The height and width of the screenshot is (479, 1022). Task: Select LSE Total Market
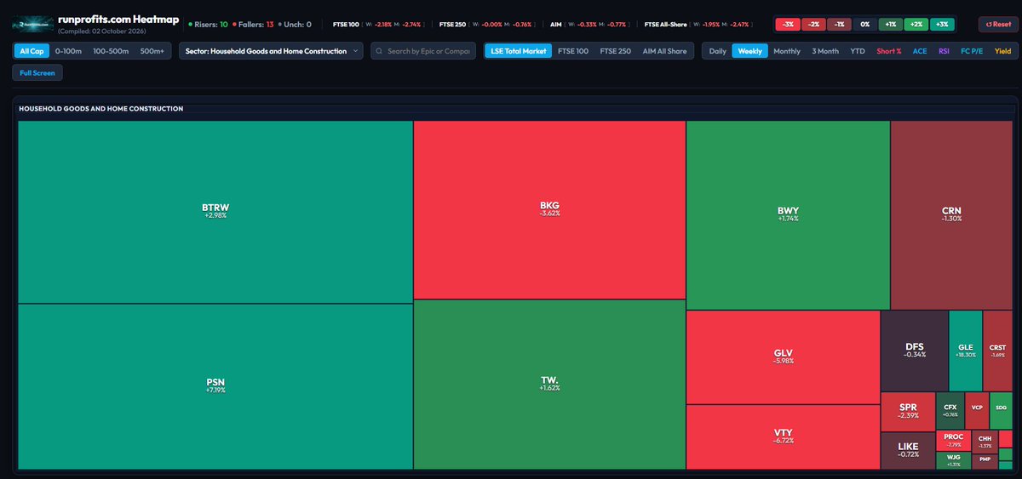pos(518,51)
